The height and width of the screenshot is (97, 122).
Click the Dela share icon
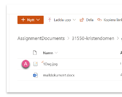coord(82,20)
